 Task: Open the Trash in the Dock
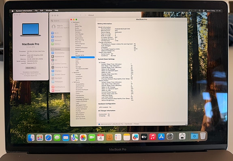[203, 136]
